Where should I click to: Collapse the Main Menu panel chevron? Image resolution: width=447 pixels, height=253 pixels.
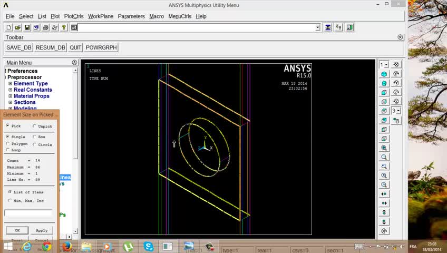click(74, 62)
